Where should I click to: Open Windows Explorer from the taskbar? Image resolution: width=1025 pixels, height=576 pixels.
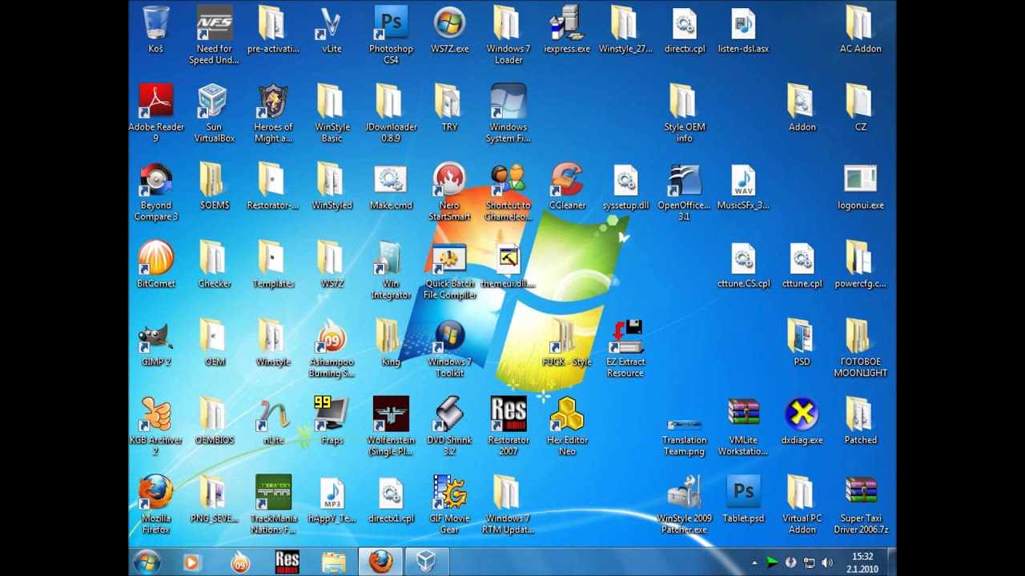coord(334,562)
